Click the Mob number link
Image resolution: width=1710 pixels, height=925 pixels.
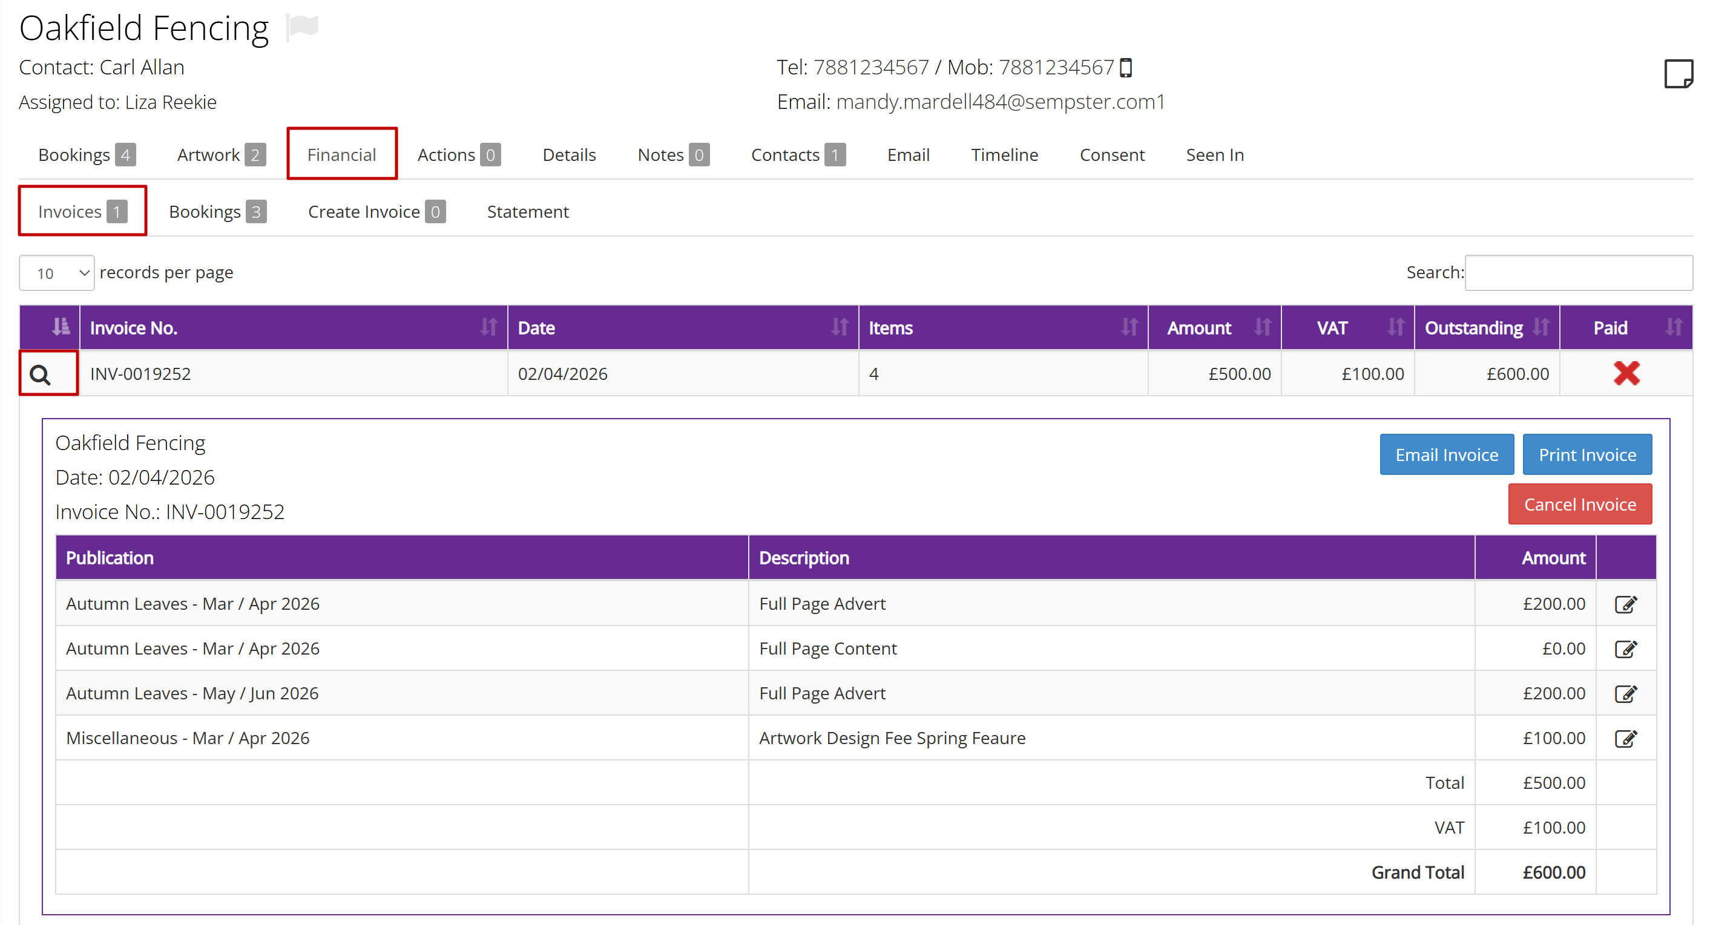1056,67
